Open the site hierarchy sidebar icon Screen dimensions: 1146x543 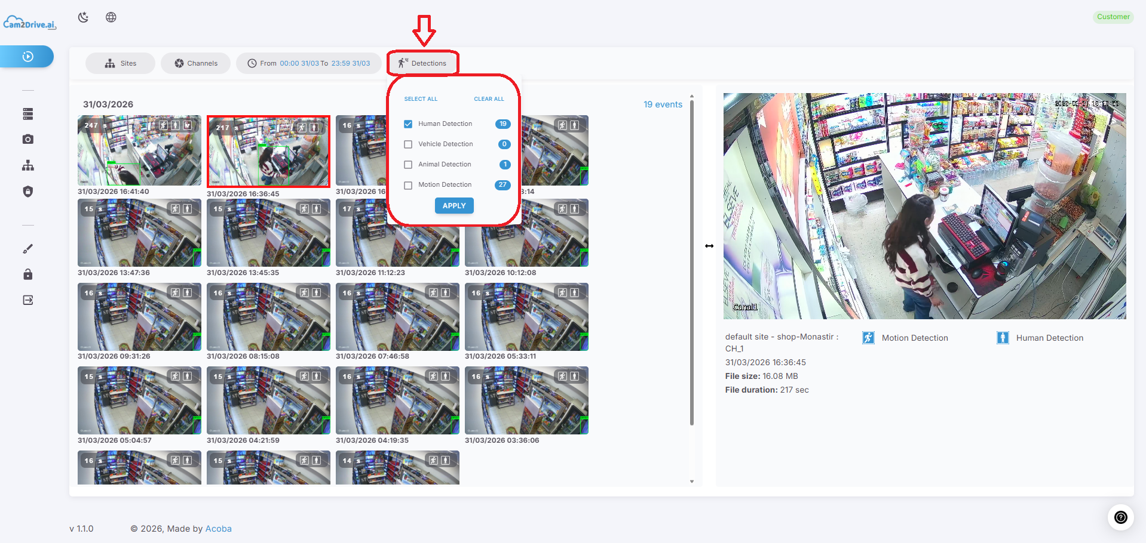(x=28, y=165)
